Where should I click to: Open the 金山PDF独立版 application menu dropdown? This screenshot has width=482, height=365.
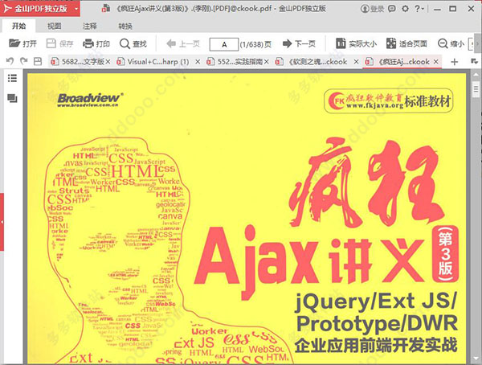coord(76,9)
